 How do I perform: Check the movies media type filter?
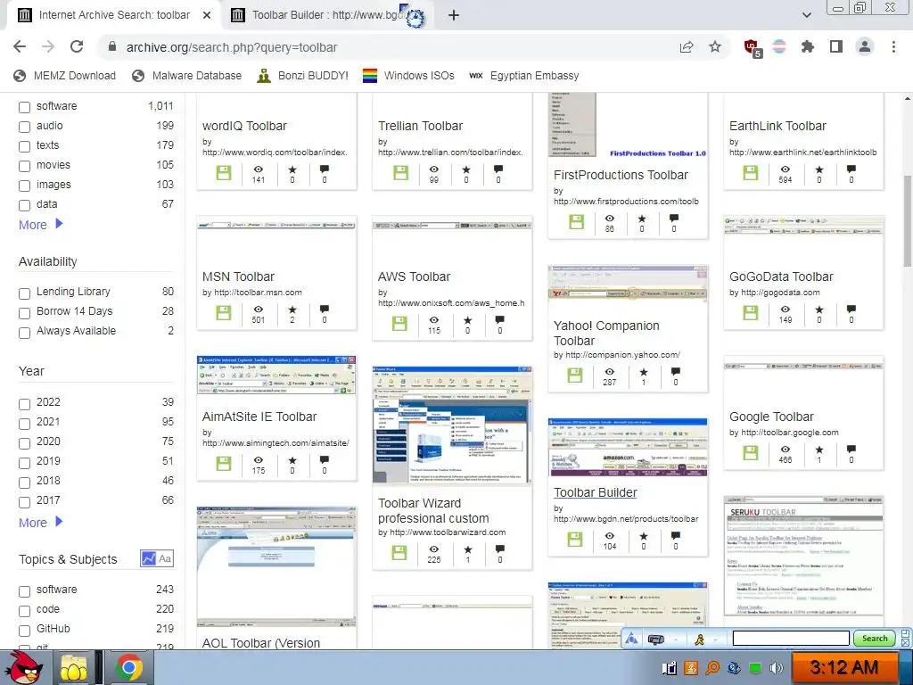[x=24, y=167]
